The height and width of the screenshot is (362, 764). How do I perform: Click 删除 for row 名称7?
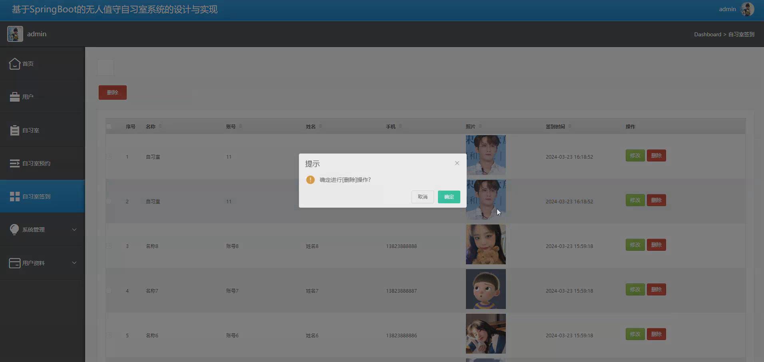pyautogui.click(x=657, y=289)
